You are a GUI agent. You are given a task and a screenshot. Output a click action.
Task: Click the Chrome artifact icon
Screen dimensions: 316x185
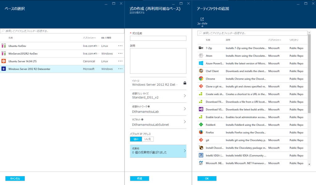click(201, 79)
